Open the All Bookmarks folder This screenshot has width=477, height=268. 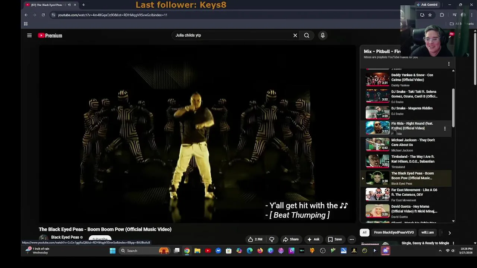coord(461,24)
